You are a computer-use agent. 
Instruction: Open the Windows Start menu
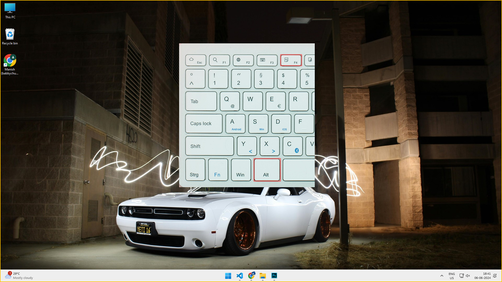pos(228,276)
